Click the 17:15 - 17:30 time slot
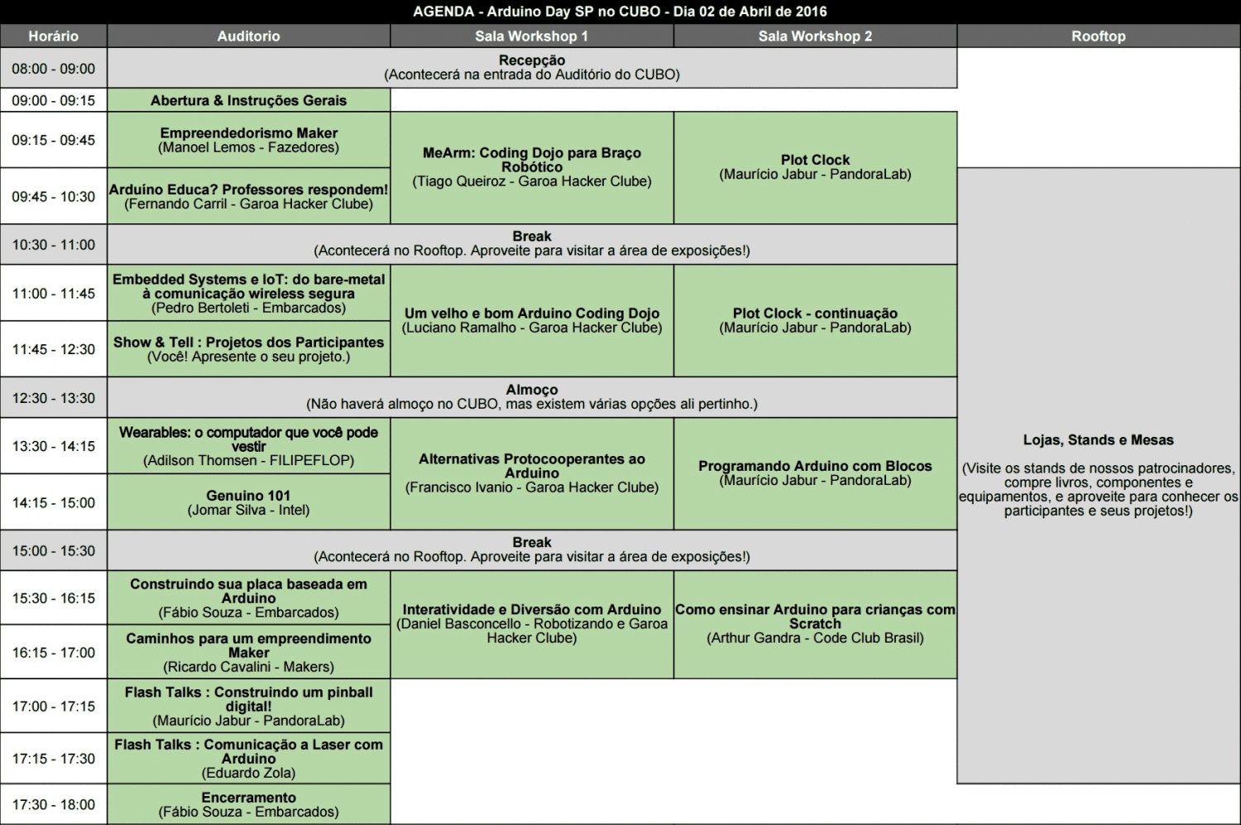 pos(53,758)
